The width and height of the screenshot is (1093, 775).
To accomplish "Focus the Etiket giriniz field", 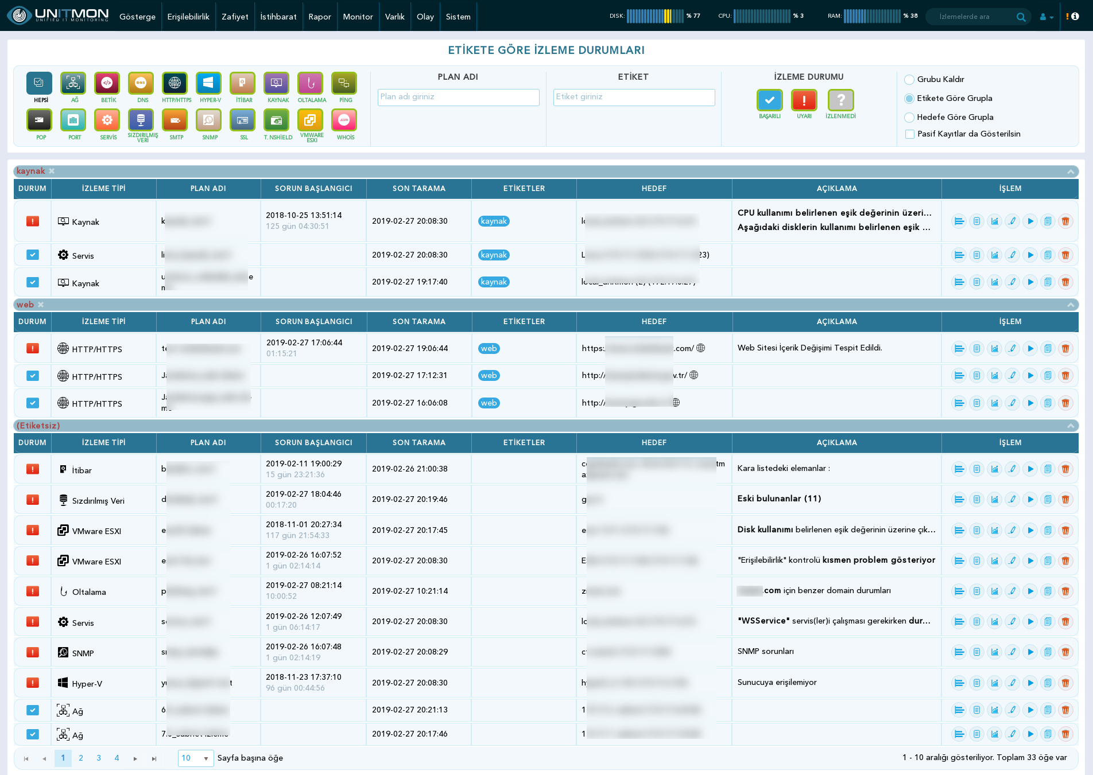I will [x=634, y=97].
